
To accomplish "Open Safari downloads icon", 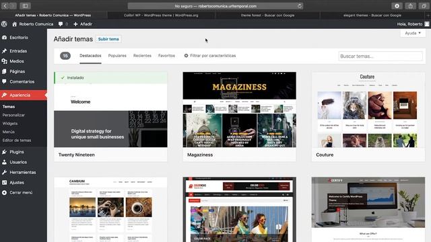I will pos(397,6).
